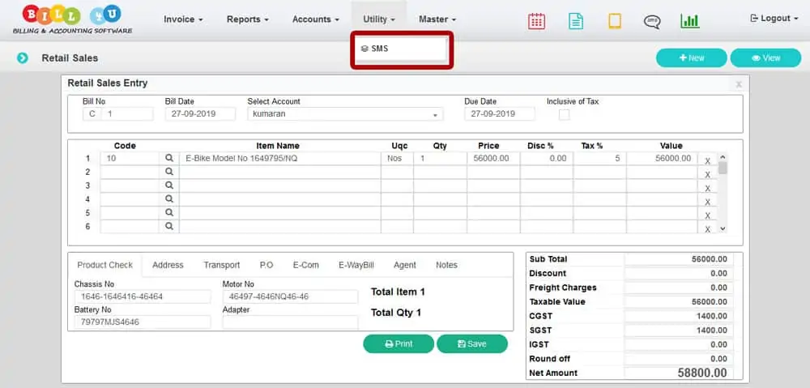
Task: Switch to the E-Com tab
Action: point(306,265)
